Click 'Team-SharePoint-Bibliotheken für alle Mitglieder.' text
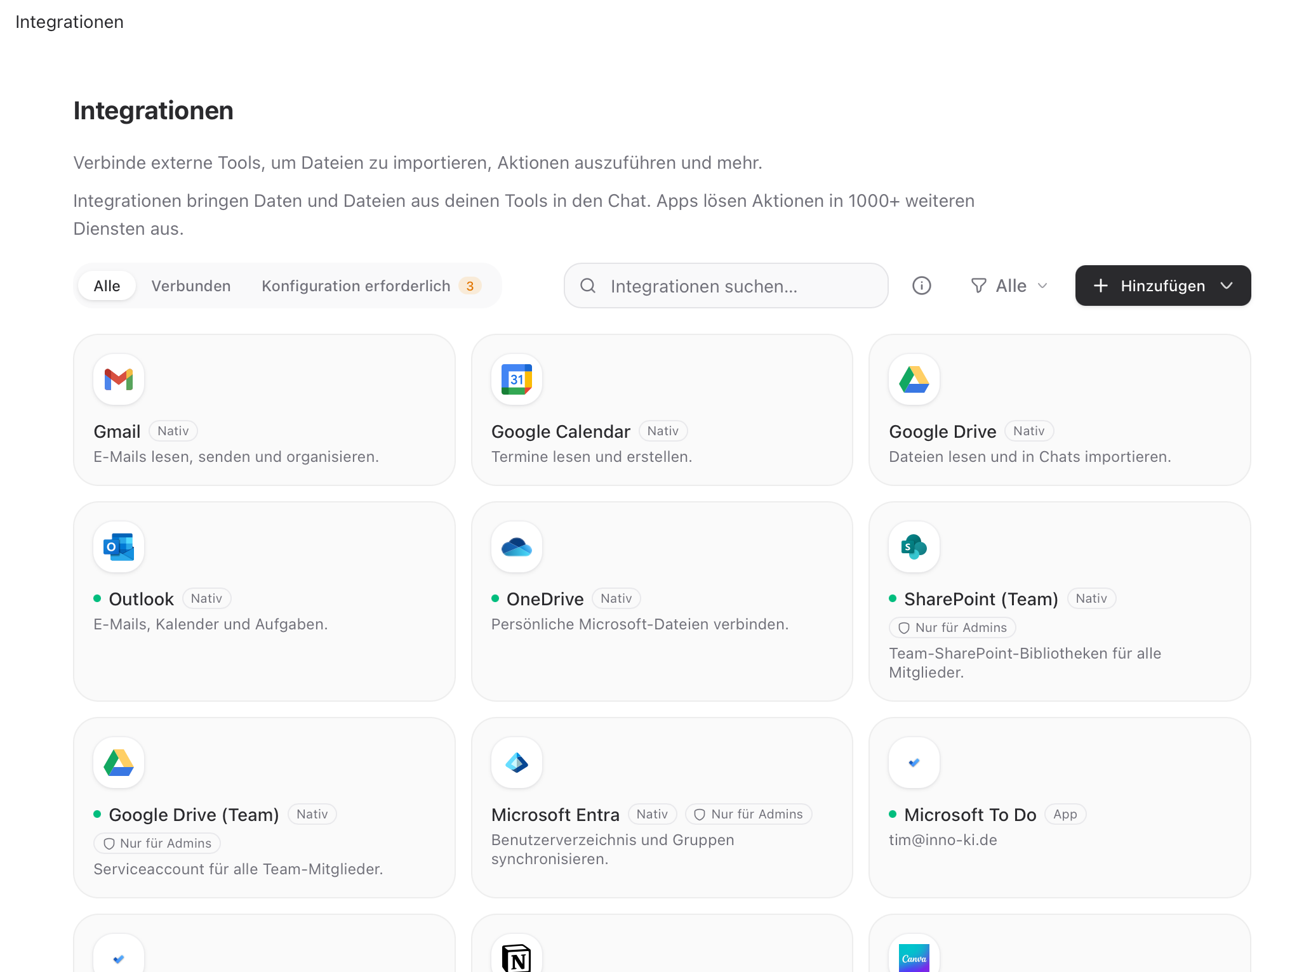Image resolution: width=1304 pixels, height=972 pixels. point(1025,663)
